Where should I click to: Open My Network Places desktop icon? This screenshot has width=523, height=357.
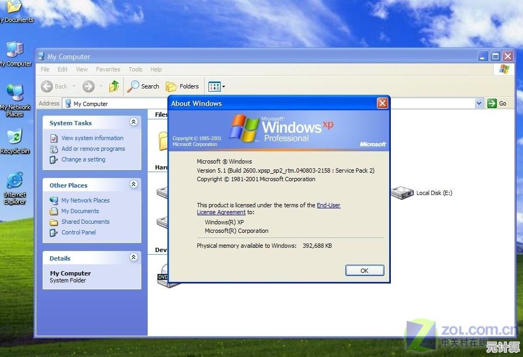[15, 99]
